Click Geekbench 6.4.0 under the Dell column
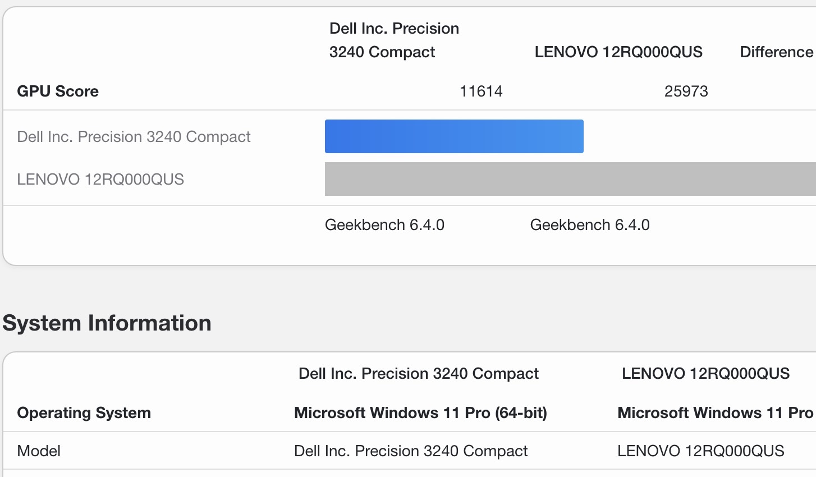 (384, 225)
